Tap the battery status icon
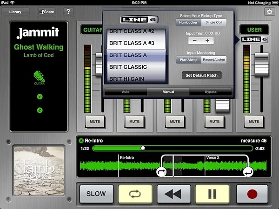279x209 pixels. point(275,3)
